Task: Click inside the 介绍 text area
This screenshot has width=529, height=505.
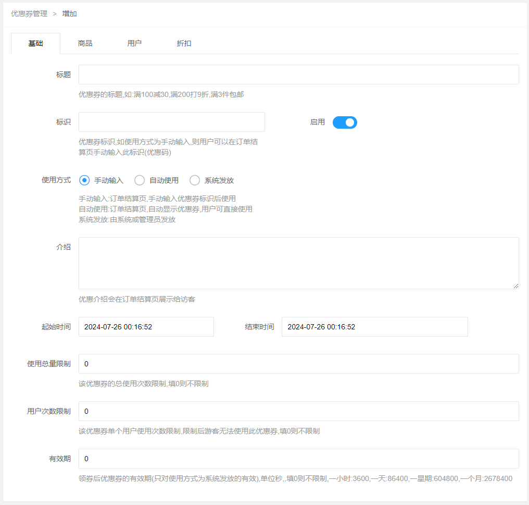Action: pos(298,263)
